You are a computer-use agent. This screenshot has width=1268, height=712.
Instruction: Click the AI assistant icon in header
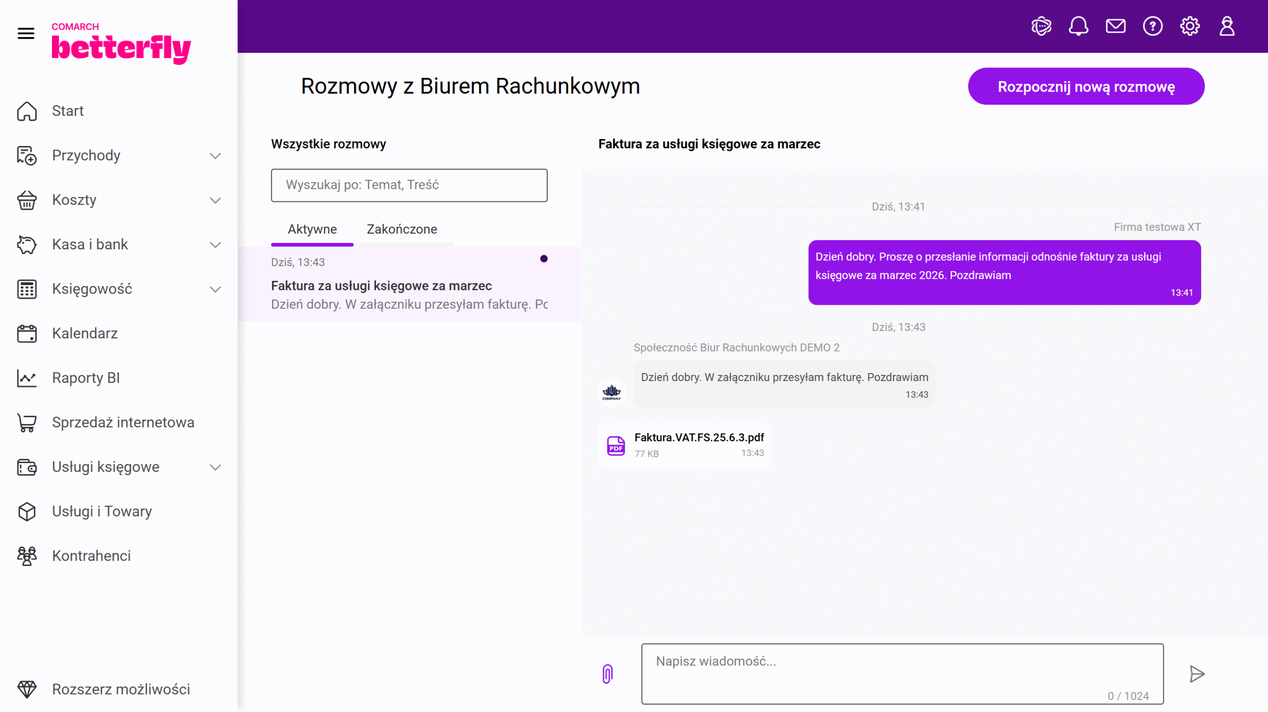[x=1041, y=26]
